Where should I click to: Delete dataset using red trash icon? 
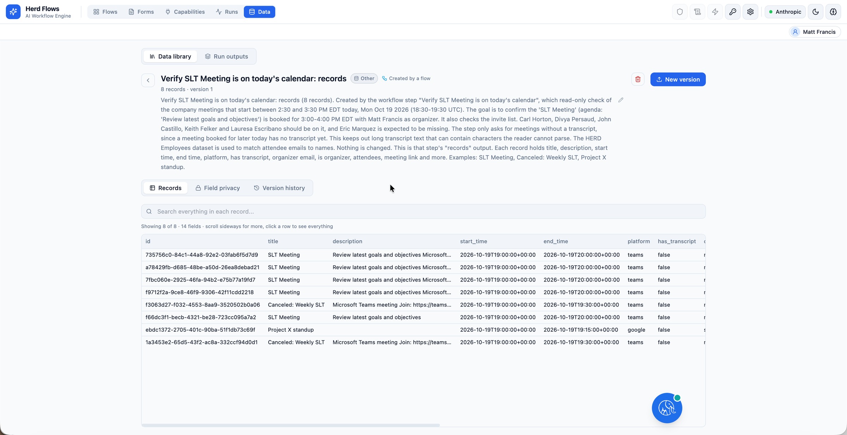(x=638, y=79)
